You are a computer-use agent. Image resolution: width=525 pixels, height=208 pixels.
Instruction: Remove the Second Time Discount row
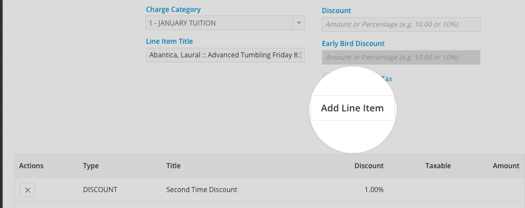[x=27, y=190]
